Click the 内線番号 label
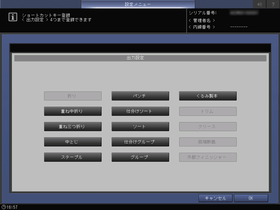Image resolution: width=280 pixels, height=210 pixels. tap(202, 27)
